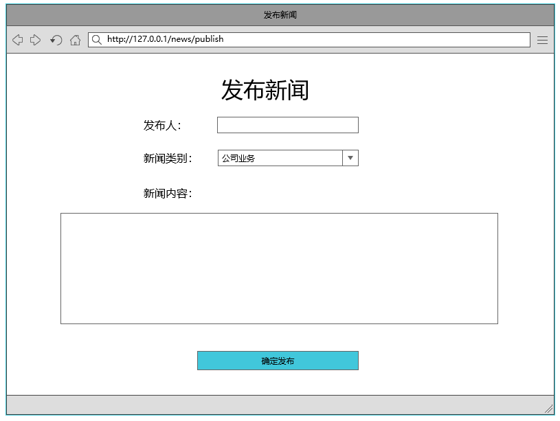Click the teal 确定发布 colored button area

(x=278, y=360)
